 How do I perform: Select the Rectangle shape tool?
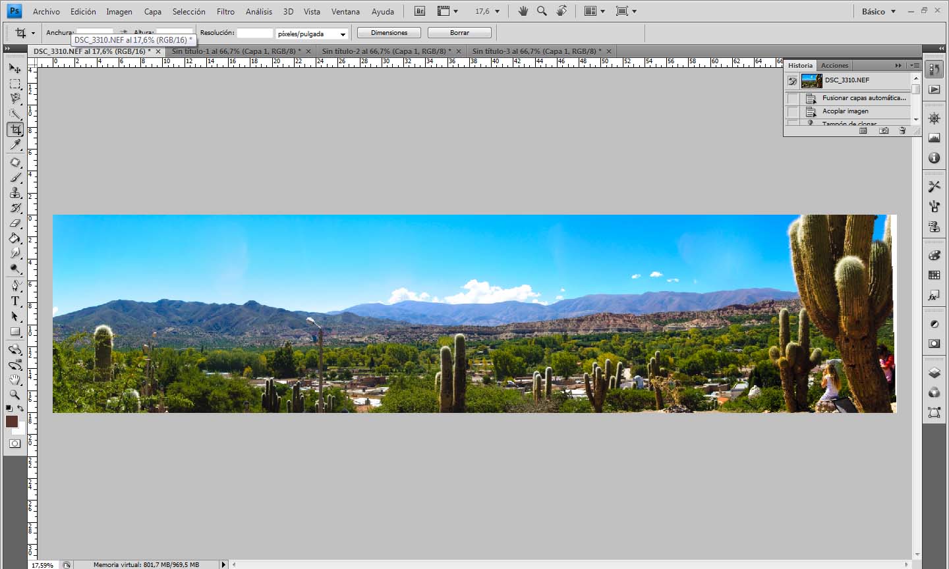(x=15, y=331)
